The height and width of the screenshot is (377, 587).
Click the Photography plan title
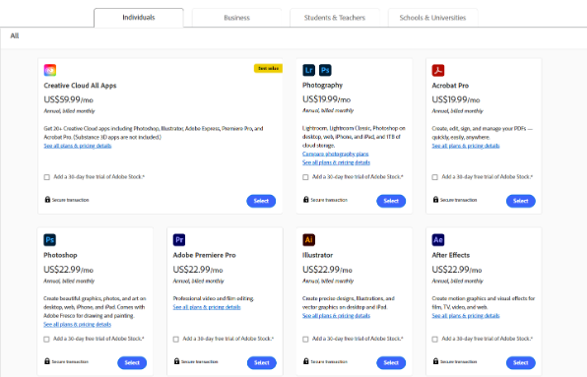322,86
